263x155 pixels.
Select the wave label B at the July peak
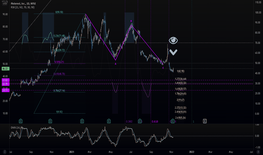(x=131, y=21)
